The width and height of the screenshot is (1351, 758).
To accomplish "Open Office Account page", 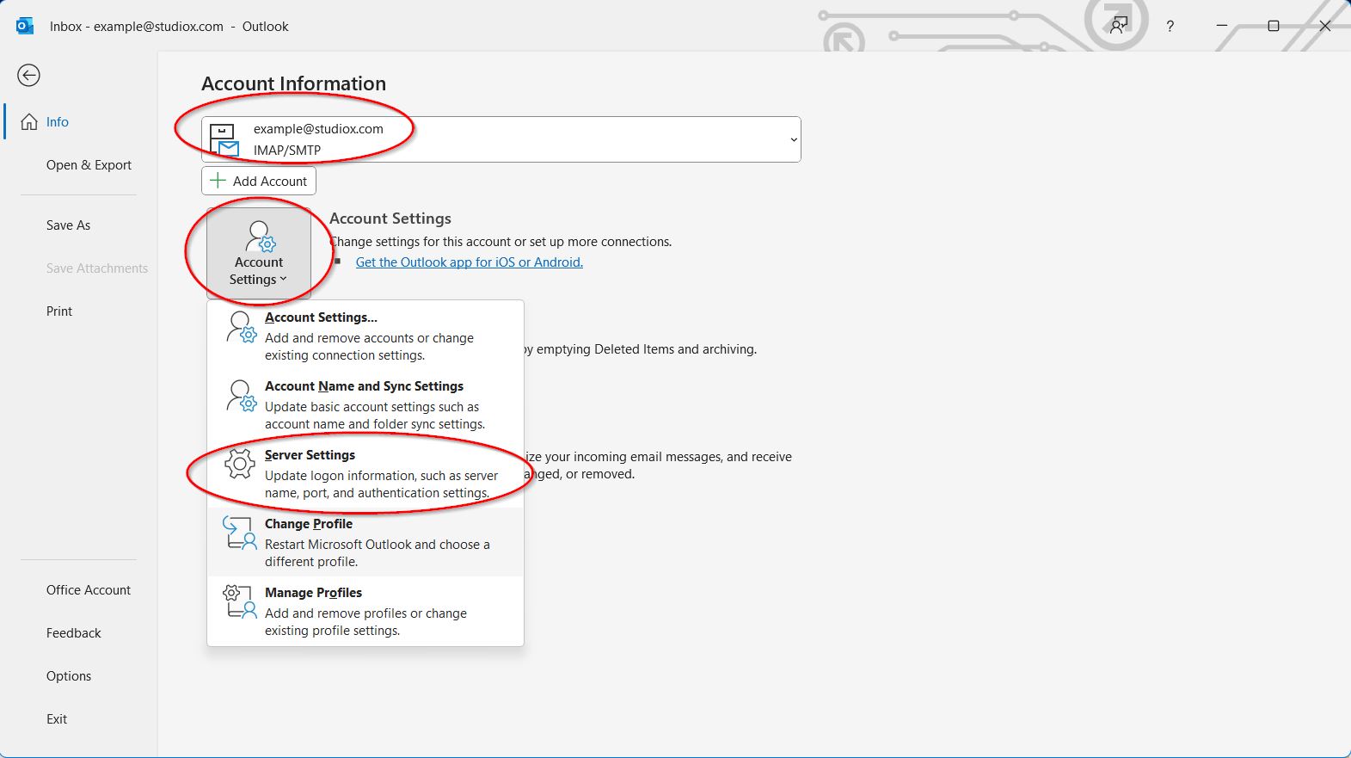I will click(89, 590).
